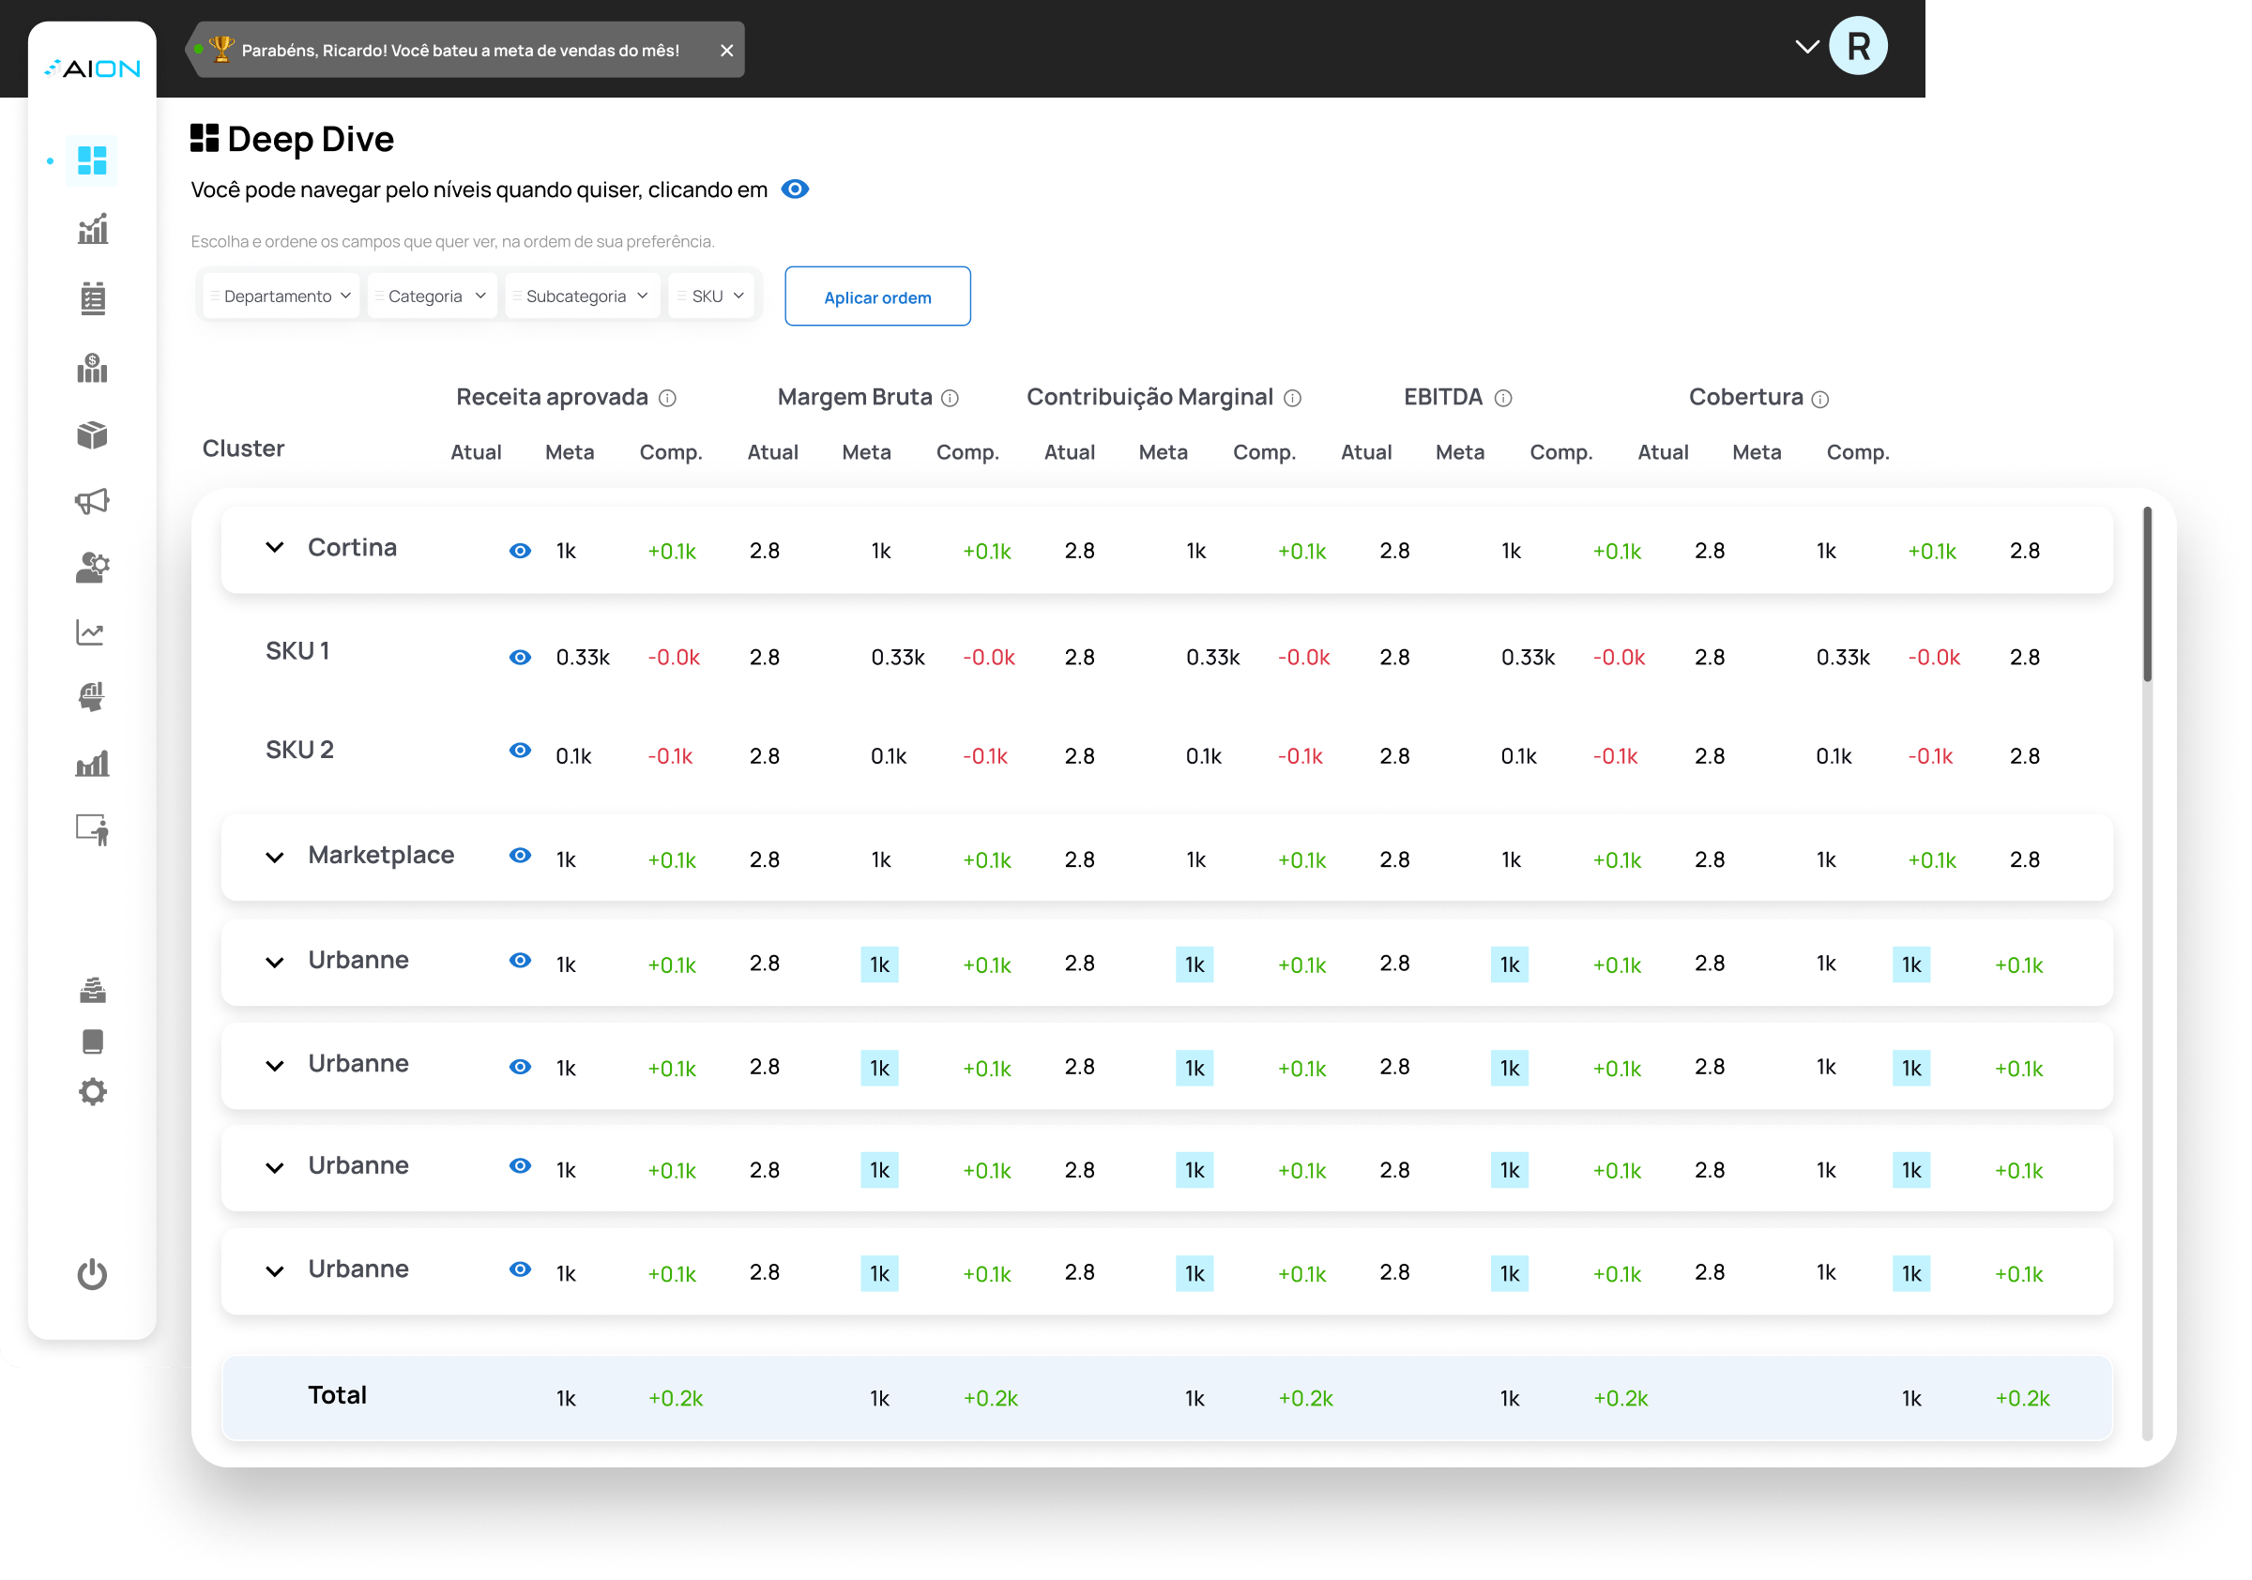Viewport: 2252px width, 1580px height.
Task: Open the Deep Dive dashboard icon
Action: coord(91,160)
